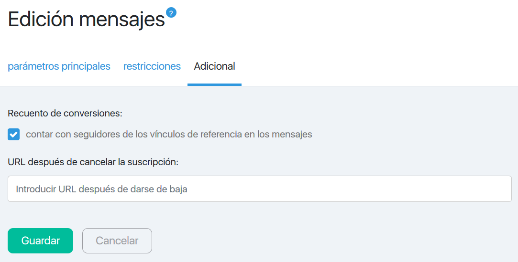Click the Edición mensajes heading
The height and width of the screenshot is (262, 518).
click(x=86, y=19)
